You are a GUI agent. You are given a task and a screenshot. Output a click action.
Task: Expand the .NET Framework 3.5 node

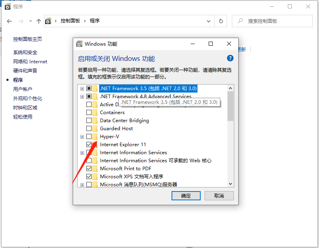[82, 89]
